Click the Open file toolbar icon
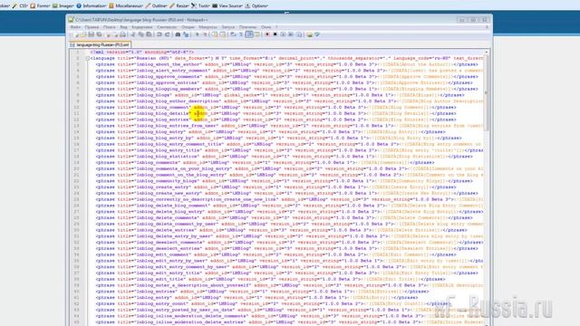 click(83, 34)
